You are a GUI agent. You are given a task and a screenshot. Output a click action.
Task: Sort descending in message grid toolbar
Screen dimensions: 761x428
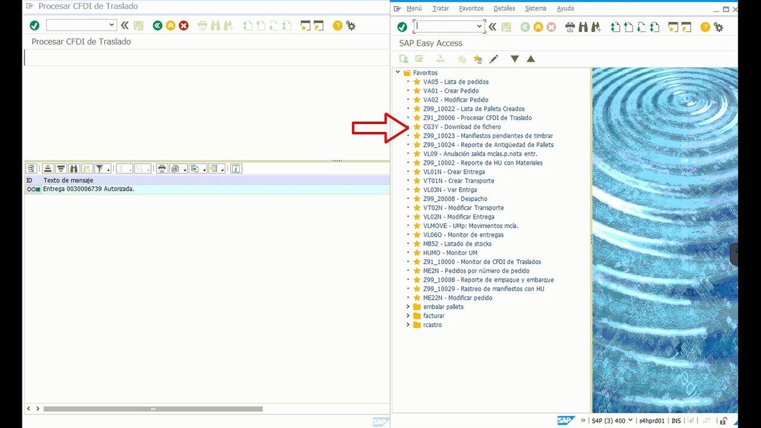pos(61,169)
